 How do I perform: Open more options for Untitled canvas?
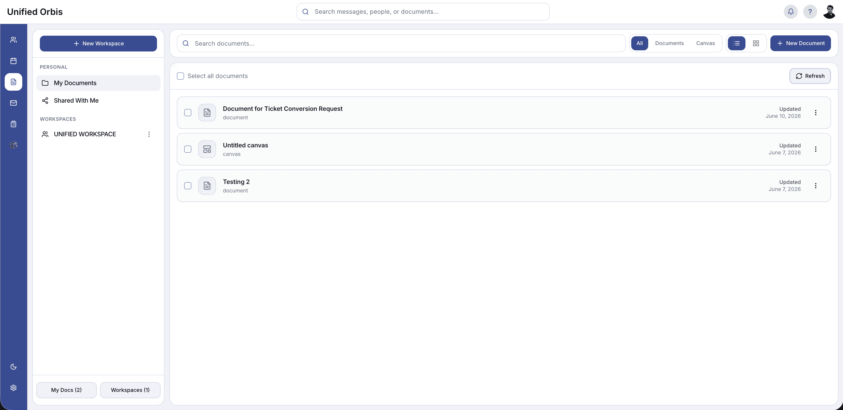click(x=815, y=149)
